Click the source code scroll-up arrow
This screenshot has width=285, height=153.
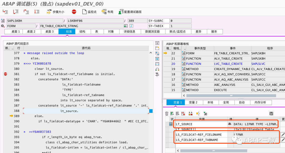151,53
